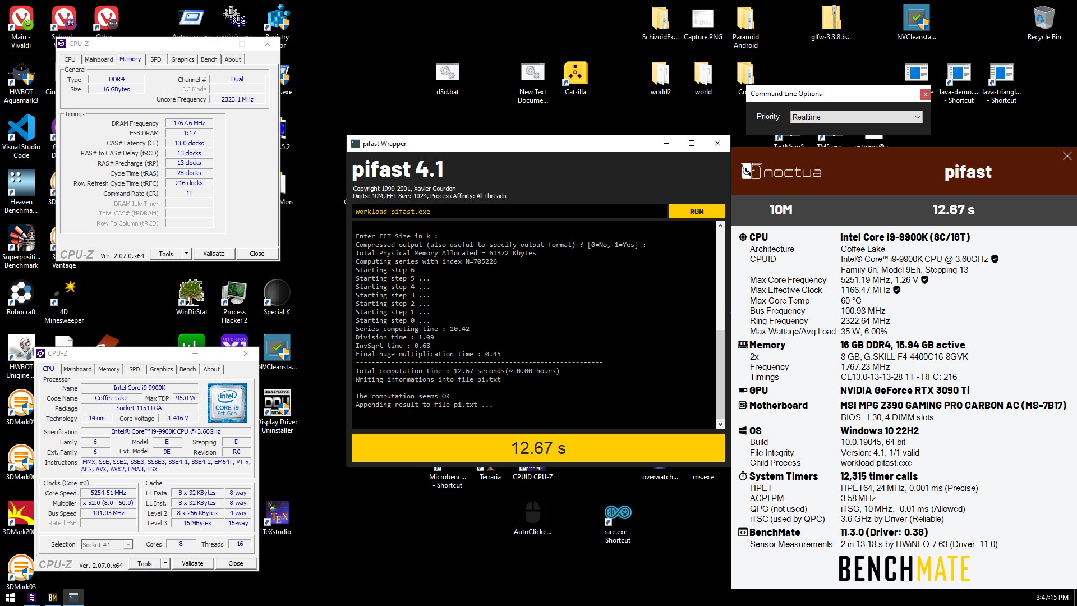This screenshot has width=1077, height=606.
Task: Click the pifast console scroll-up arrow
Action: point(720,226)
